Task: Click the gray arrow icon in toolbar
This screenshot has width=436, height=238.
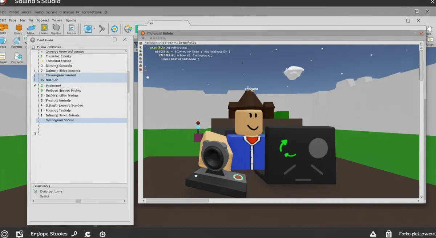Action: click(x=102, y=29)
